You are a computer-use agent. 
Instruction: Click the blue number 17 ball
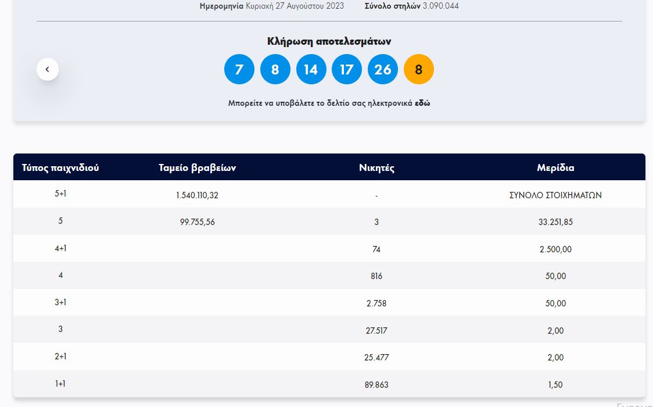tap(347, 69)
